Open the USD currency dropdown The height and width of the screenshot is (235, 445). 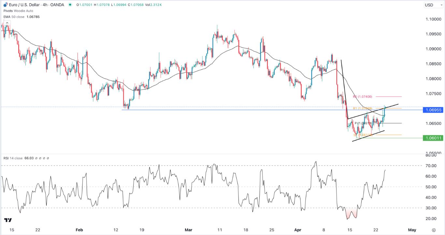433,5
